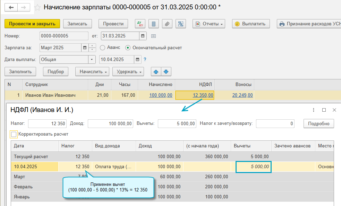Click Провести и закрыть button
The width and height of the screenshot is (341, 206).
pos(32,24)
